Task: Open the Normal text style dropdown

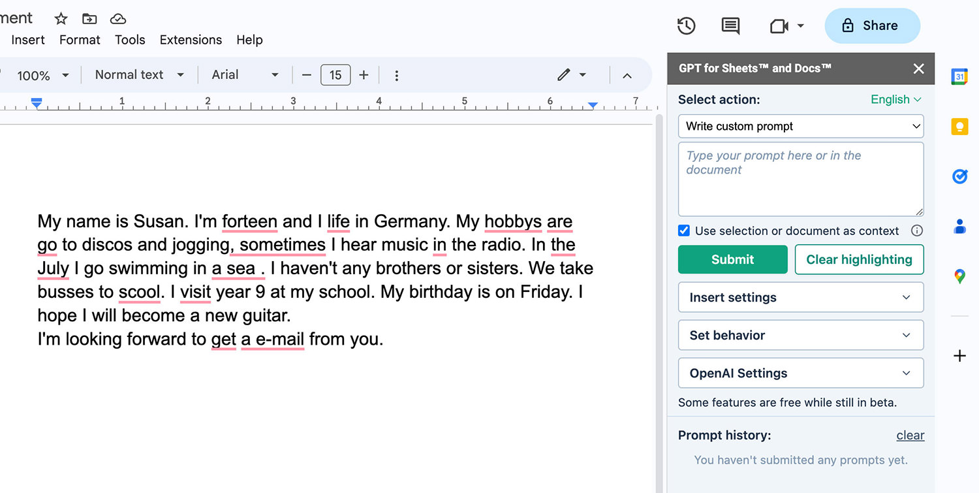Action: (x=139, y=75)
